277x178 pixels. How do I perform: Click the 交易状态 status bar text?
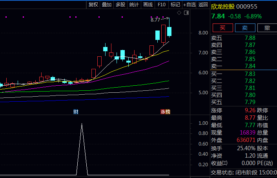pyautogui.click(x=244, y=173)
